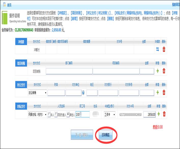Click the 项目转账 部门编号 input field
Viewport: 180px width, 149px height.
[69, 71]
